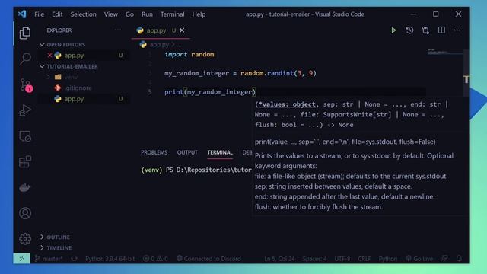Image resolution: width=487 pixels, height=274 pixels.
Task: Synchronize changes via status bar sync icon
Action: (75, 259)
